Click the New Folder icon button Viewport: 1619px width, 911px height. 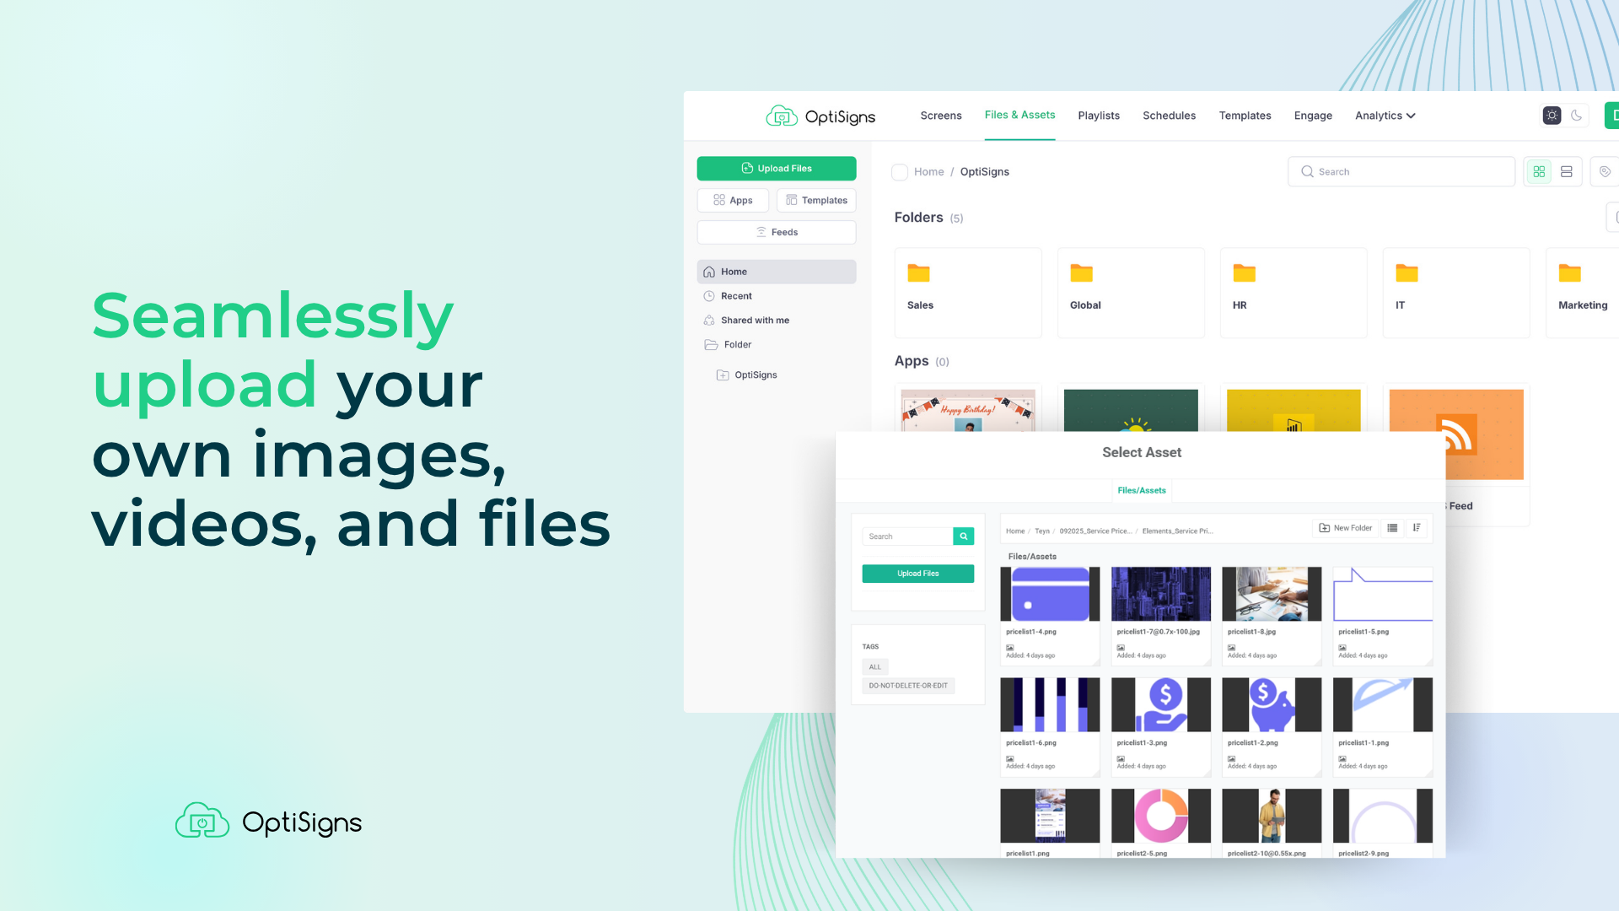[1346, 528]
